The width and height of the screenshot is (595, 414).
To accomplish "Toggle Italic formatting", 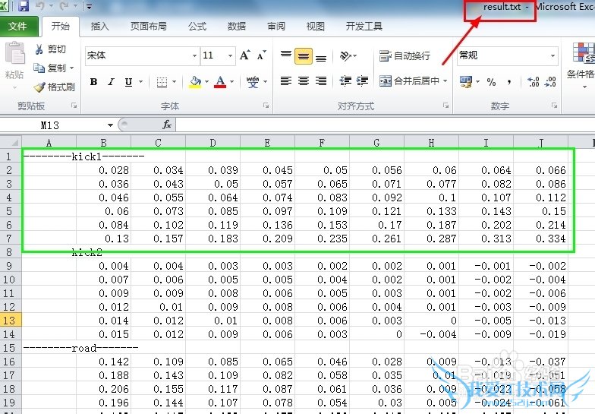I will [111, 82].
